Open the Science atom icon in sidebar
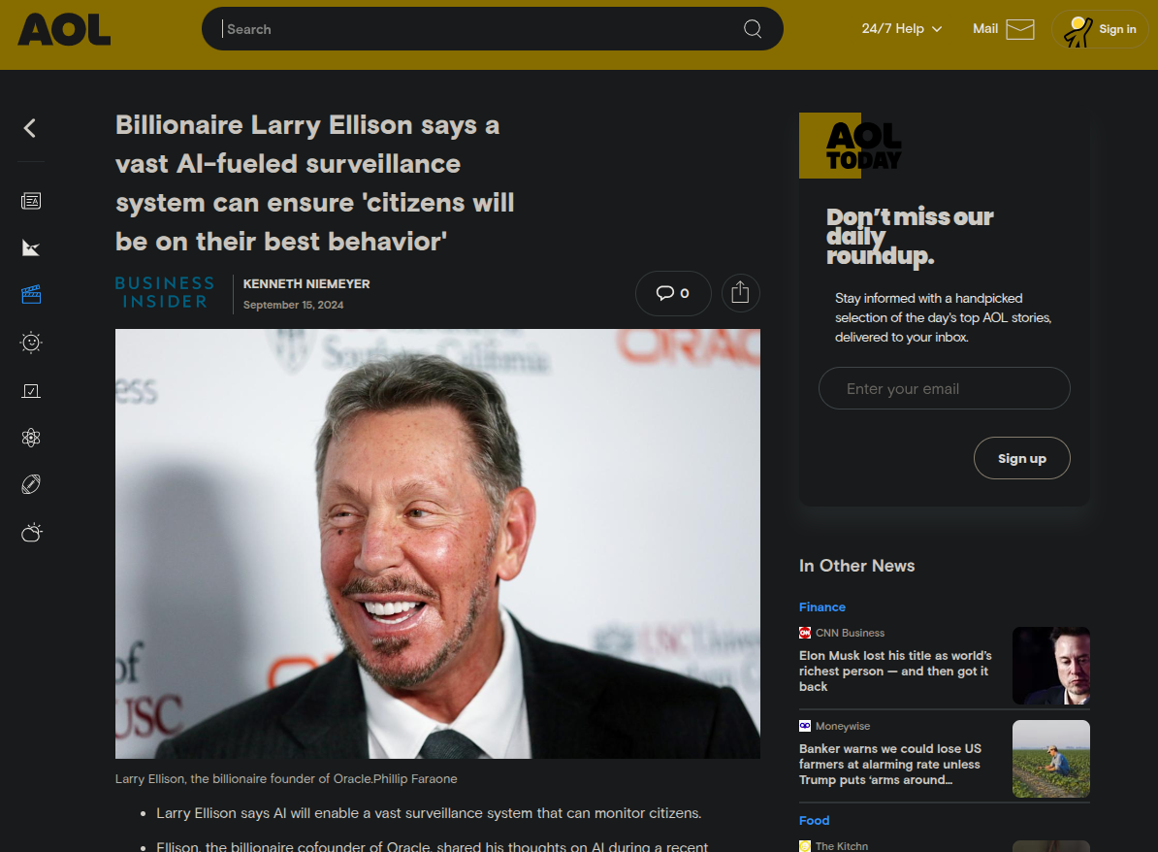Image resolution: width=1158 pixels, height=852 pixels. tap(31, 438)
